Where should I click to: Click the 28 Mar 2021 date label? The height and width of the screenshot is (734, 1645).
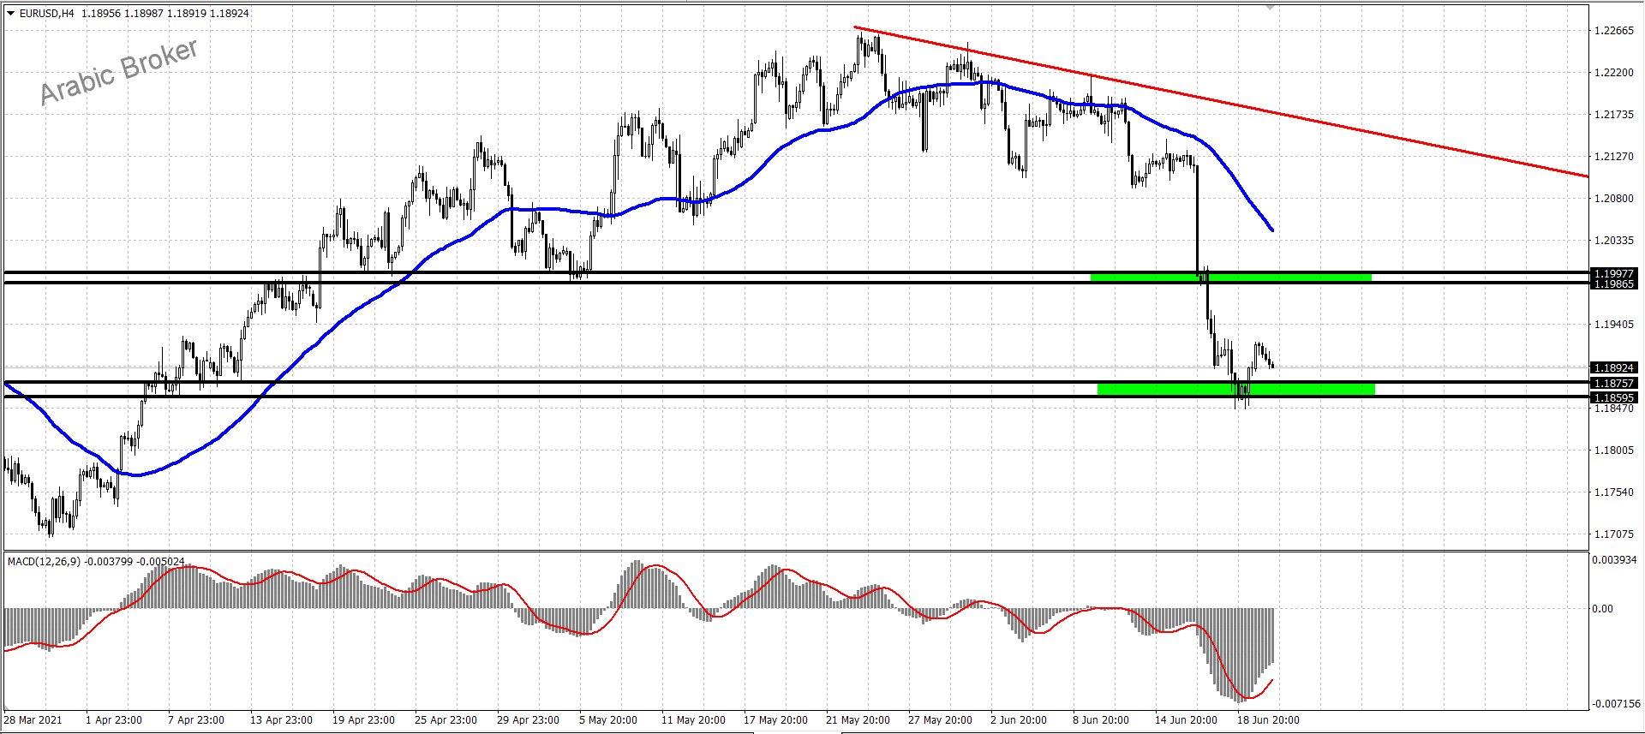click(x=33, y=720)
